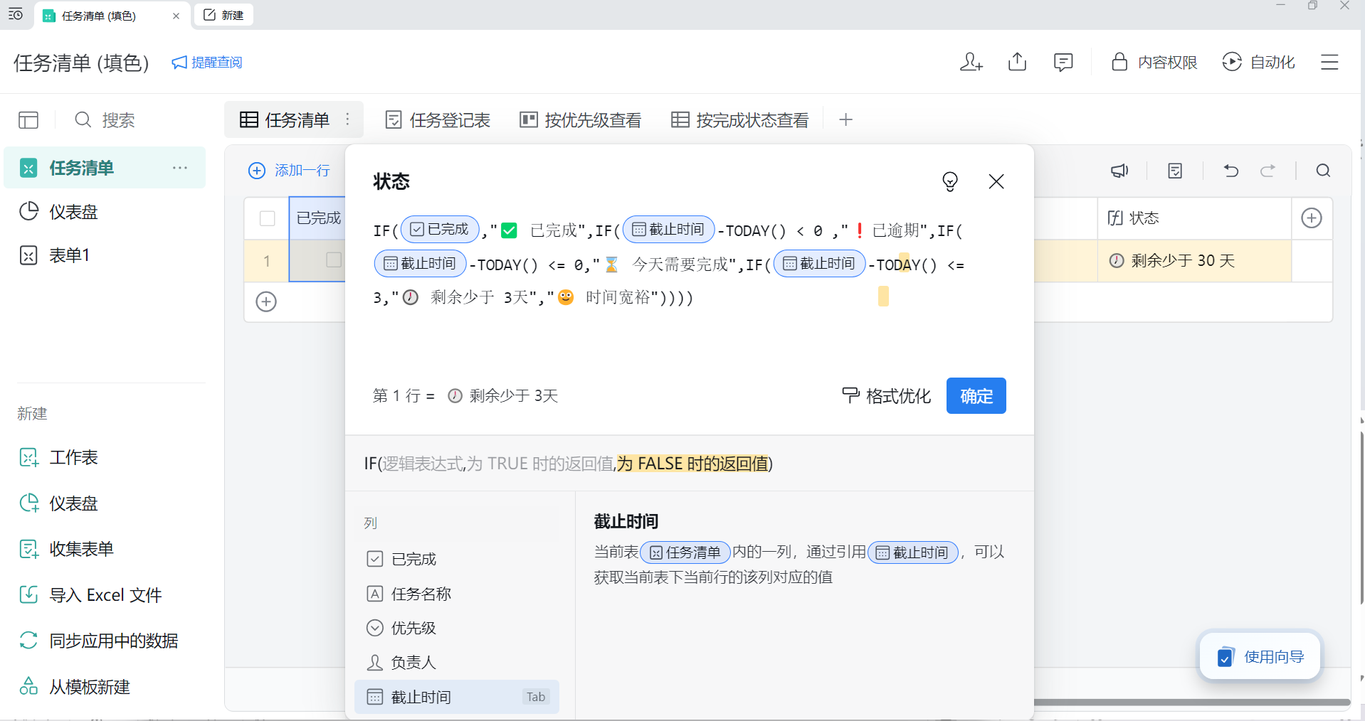The image size is (1365, 721).
Task: Click the share/export upload icon
Action: coord(1017,63)
